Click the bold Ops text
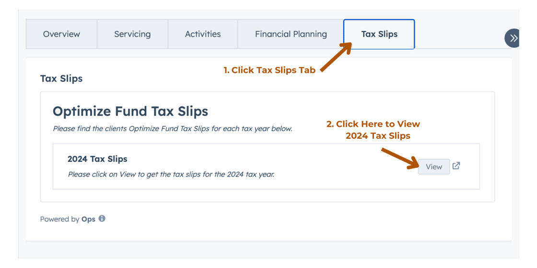The height and width of the screenshot is (268, 537). click(x=88, y=219)
